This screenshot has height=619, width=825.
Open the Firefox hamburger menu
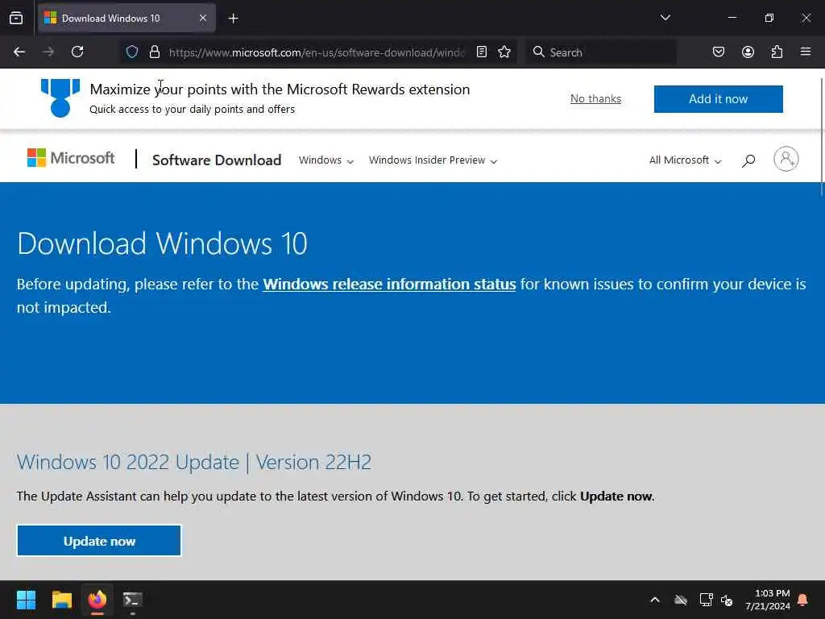(x=806, y=52)
